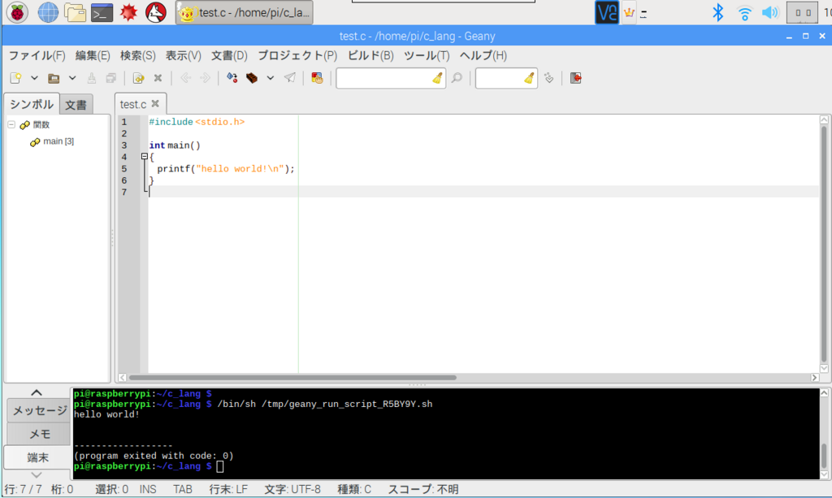Click the goto line number field

[500, 79]
